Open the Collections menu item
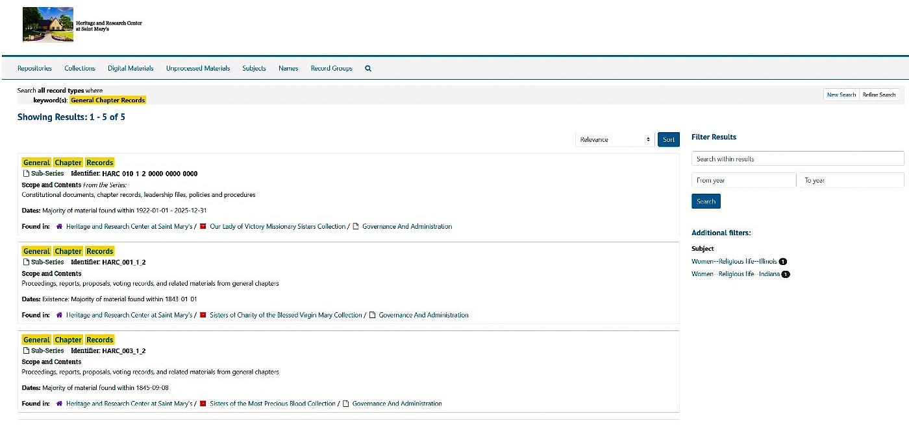Viewport: 909px width, 425px height. click(79, 68)
